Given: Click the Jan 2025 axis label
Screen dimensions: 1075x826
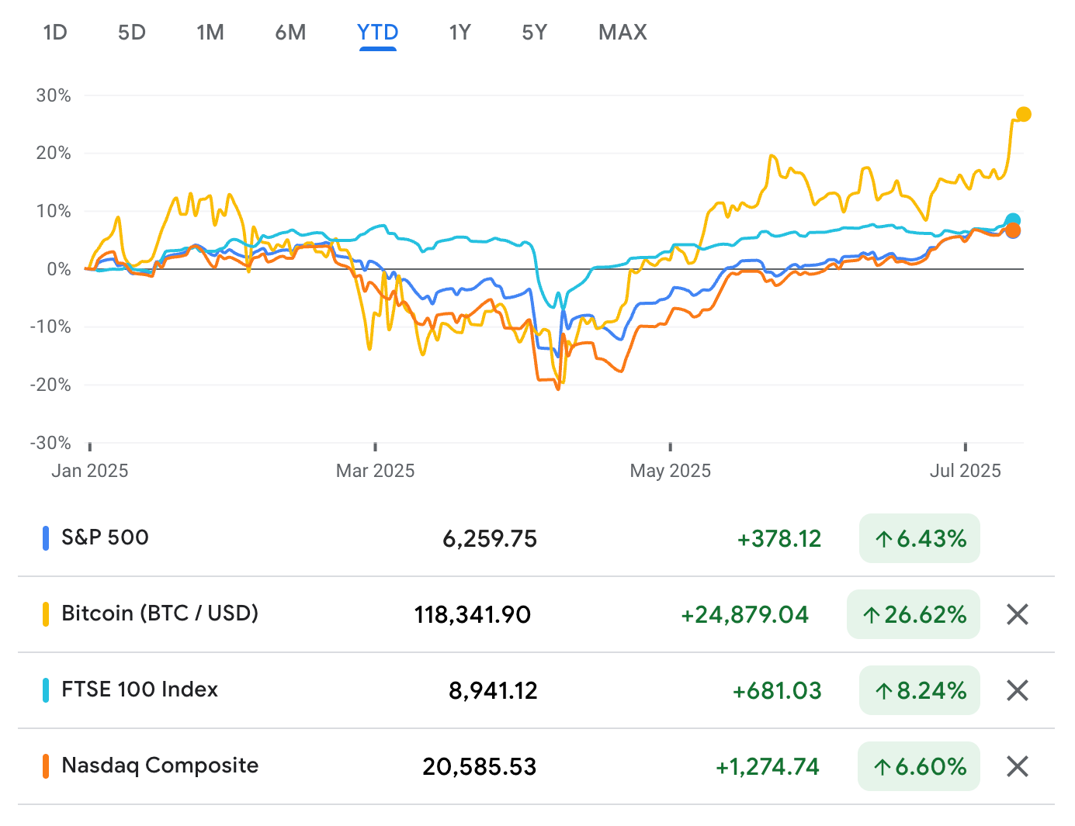Looking at the screenshot, I should click(x=90, y=471).
